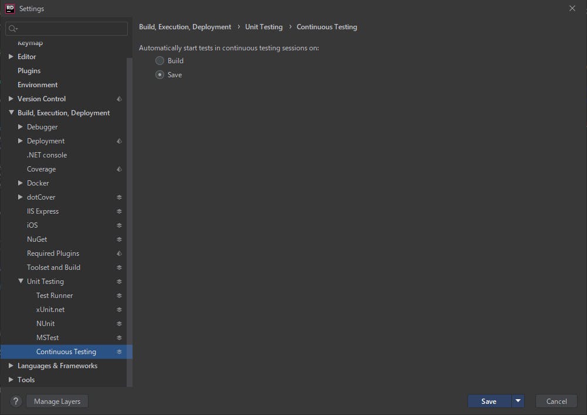Click layer icon beside Toolset and Build
The width and height of the screenshot is (587, 415).
119,267
